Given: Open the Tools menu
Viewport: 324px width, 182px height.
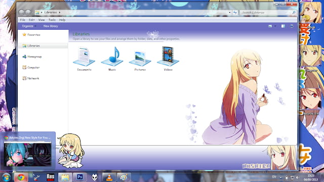Looking at the screenshot, I should tap(52, 20).
